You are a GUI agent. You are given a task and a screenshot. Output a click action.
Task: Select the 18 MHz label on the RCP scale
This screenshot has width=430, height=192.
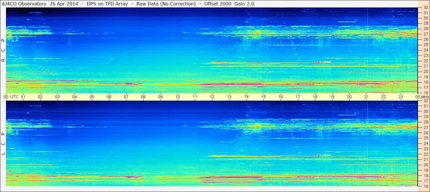[x=426, y=82]
